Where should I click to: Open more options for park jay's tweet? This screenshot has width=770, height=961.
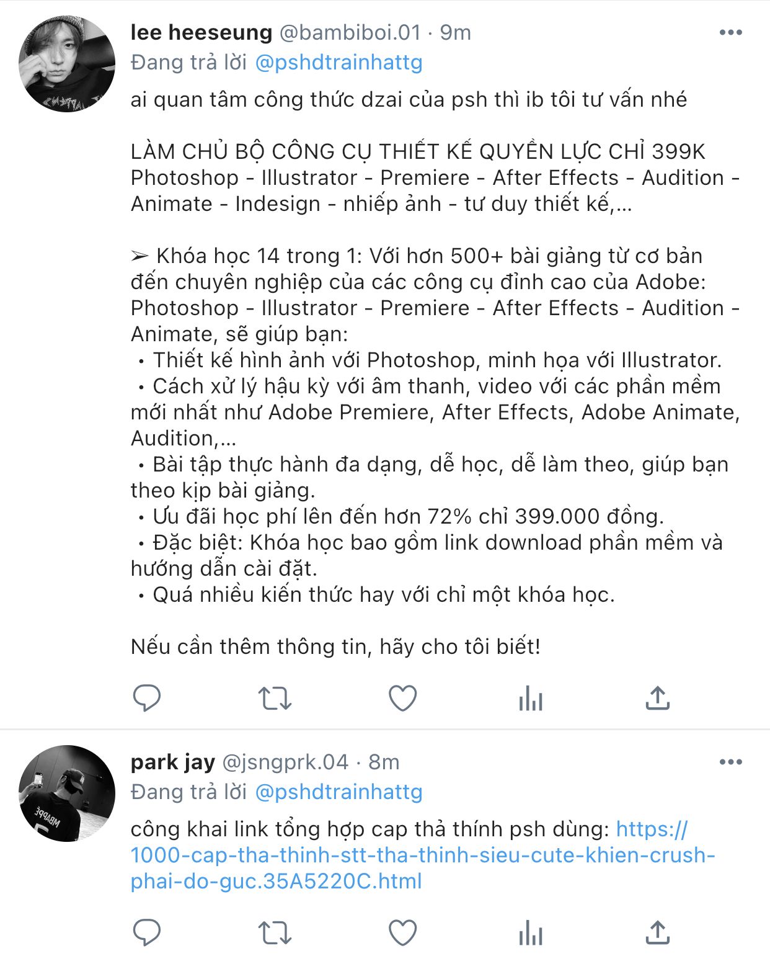click(730, 762)
